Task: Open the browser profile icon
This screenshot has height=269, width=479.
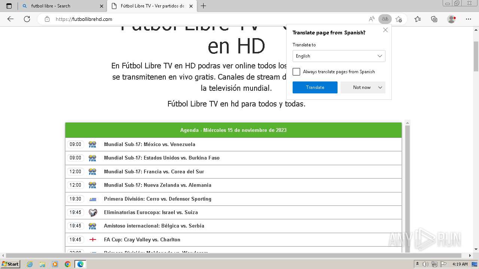Action: click(x=452, y=19)
